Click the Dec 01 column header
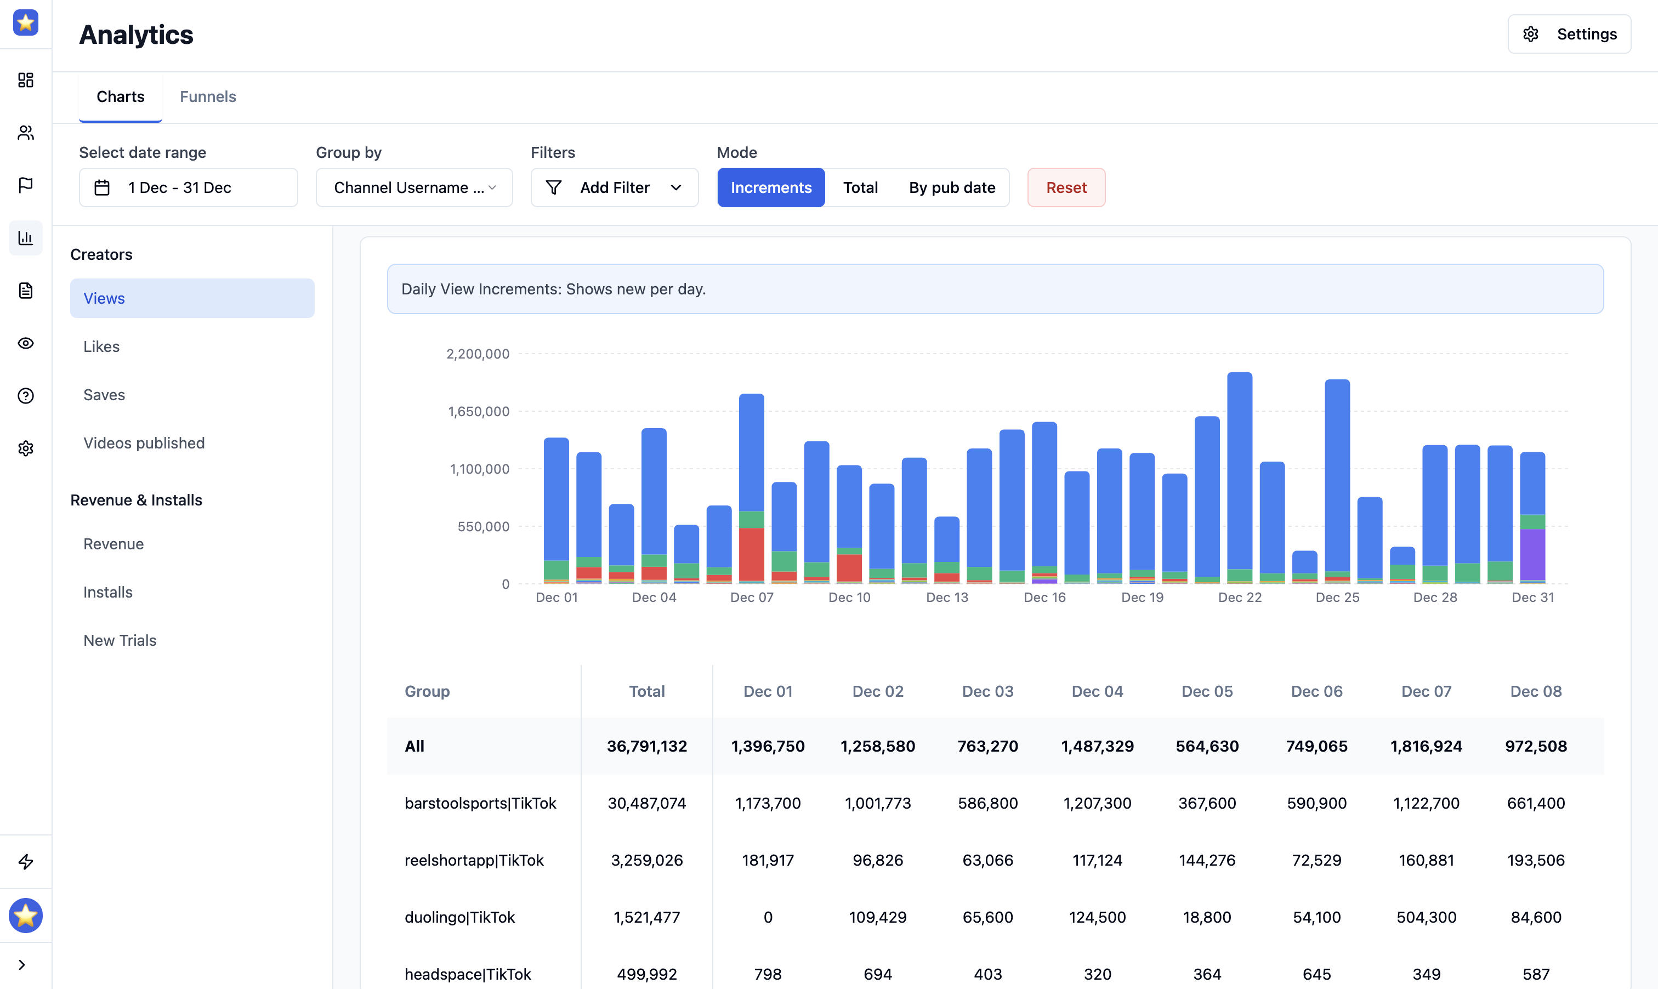Screen dimensions: 1658x989 768,691
